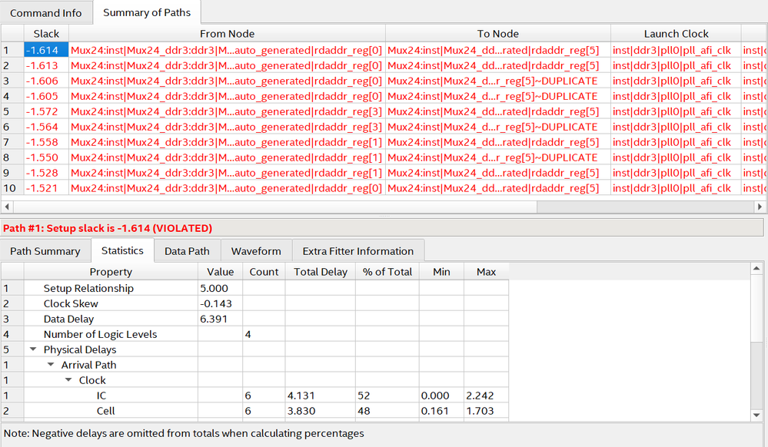Open the Path Summary tab
This screenshot has width=768, height=447.
pyautogui.click(x=45, y=251)
